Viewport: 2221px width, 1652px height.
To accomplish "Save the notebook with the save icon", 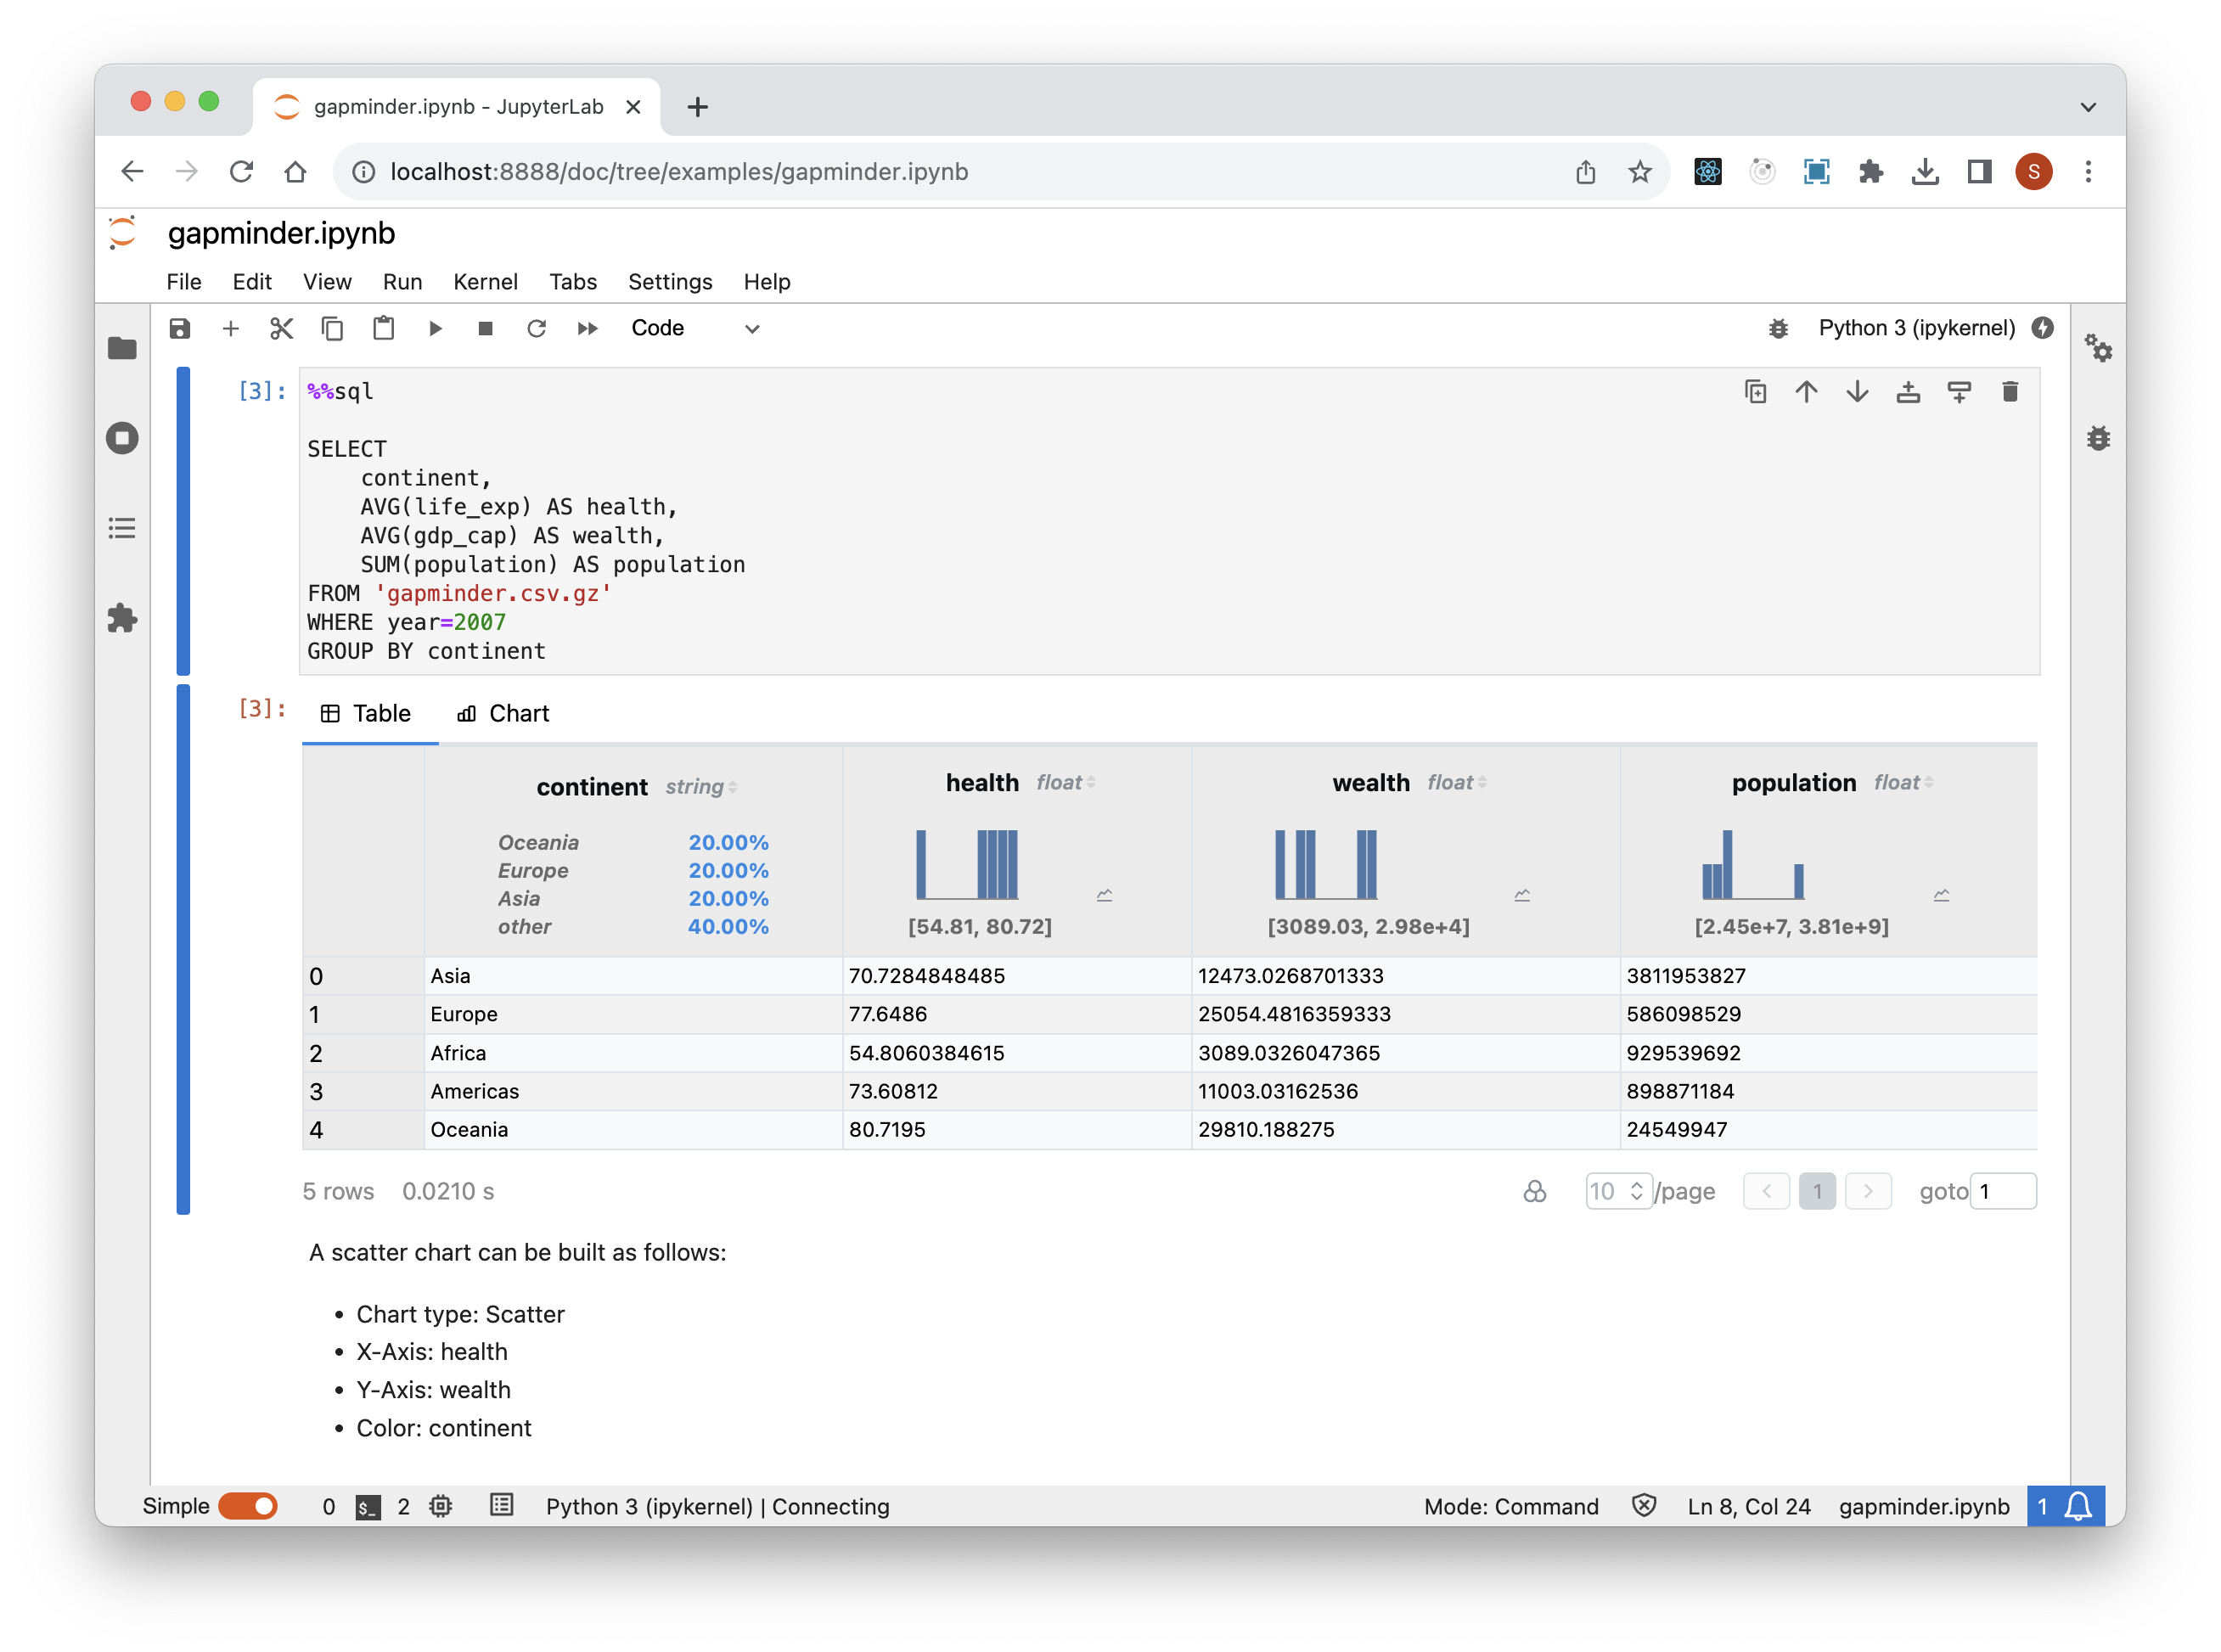I will point(180,329).
